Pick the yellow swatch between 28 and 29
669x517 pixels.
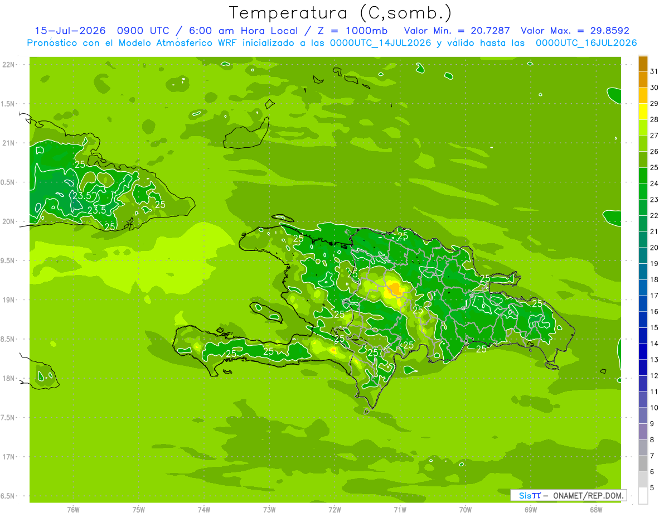643,111
